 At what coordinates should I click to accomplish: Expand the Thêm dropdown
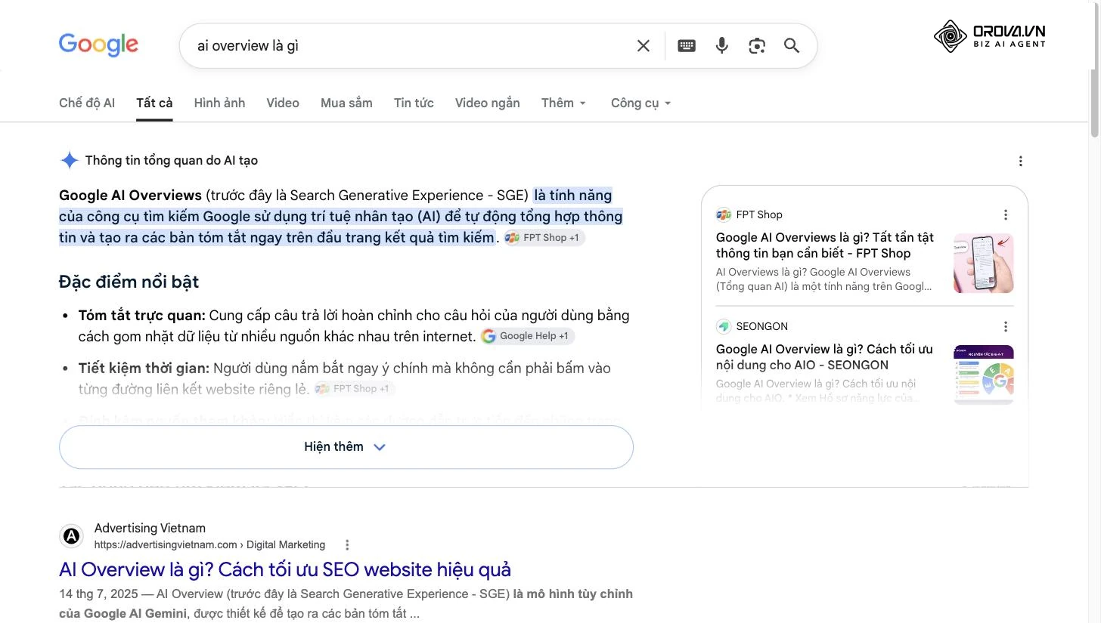pos(564,103)
